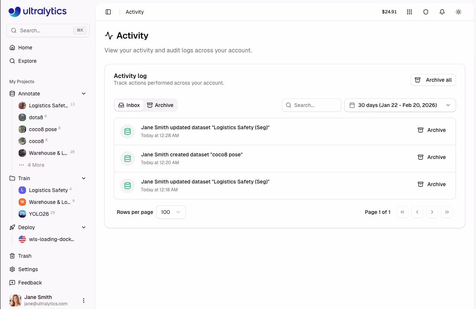The width and height of the screenshot is (476, 309).
Task: Open user menu three-dot icon
Action: click(x=84, y=300)
